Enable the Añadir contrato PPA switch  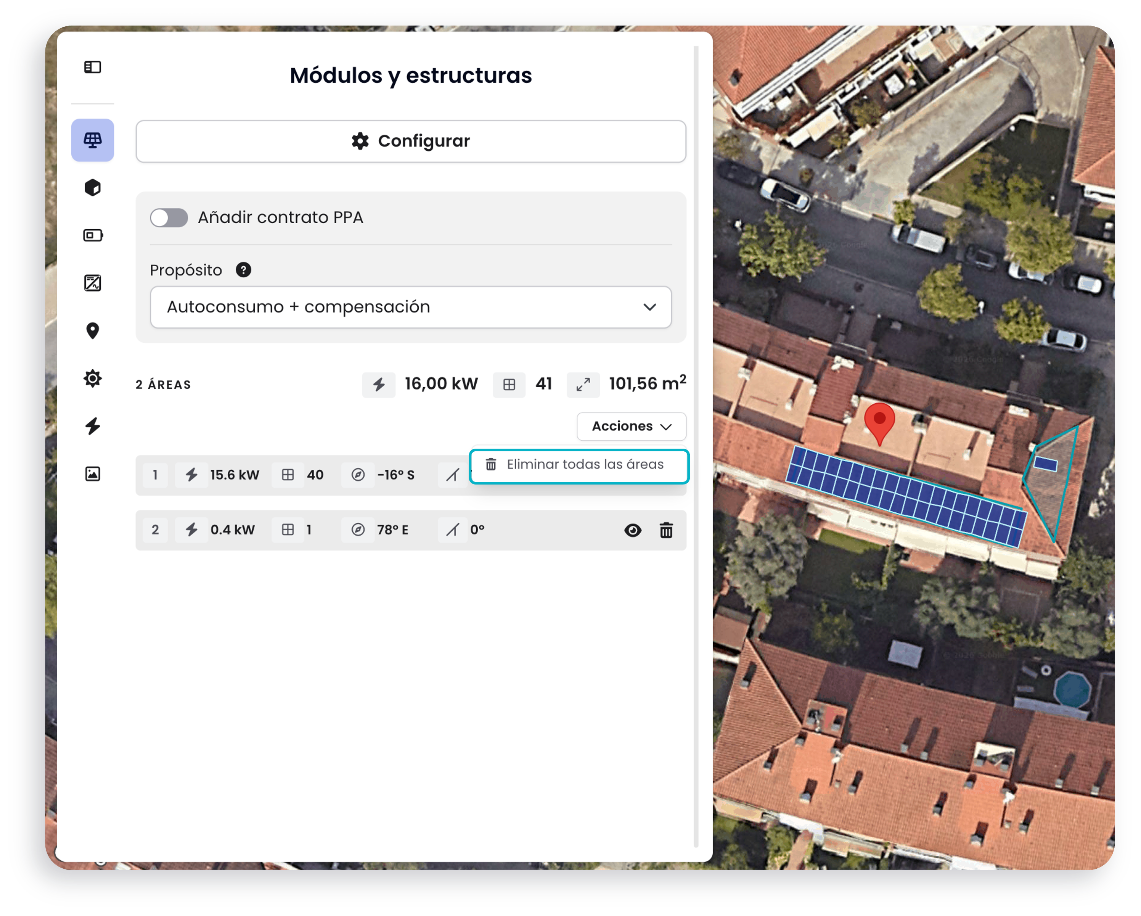[169, 217]
